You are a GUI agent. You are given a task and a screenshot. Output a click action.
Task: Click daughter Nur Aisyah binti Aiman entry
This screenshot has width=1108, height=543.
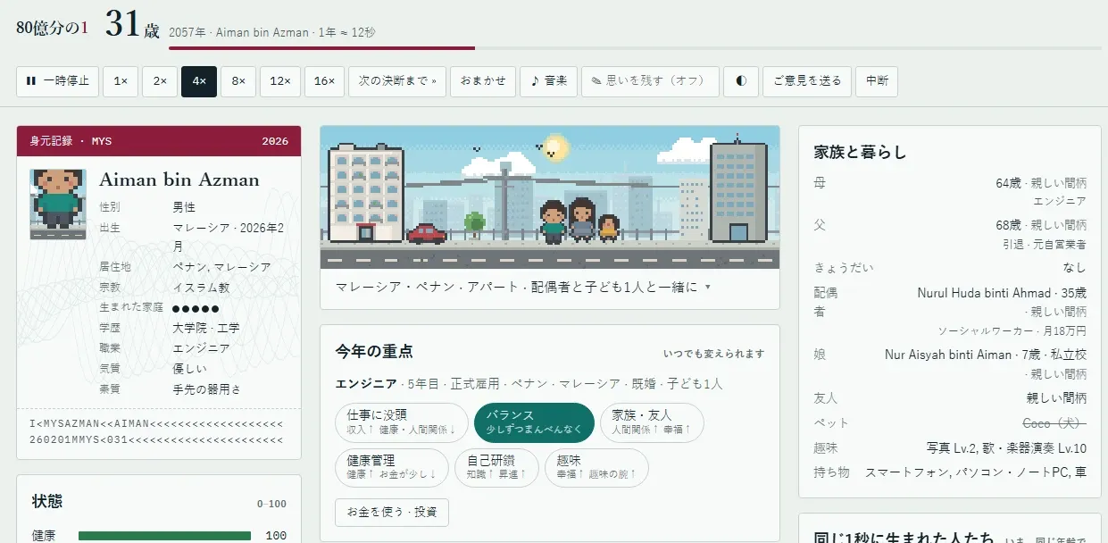click(x=950, y=364)
